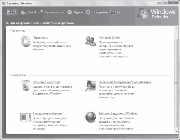Click the quarantine recycle bin icon
The image size is (180, 140).
pos(25,86)
